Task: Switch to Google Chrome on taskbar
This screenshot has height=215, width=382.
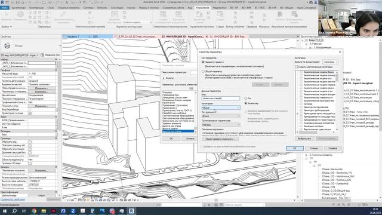Action: pyautogui.click(x=34, y=211)
